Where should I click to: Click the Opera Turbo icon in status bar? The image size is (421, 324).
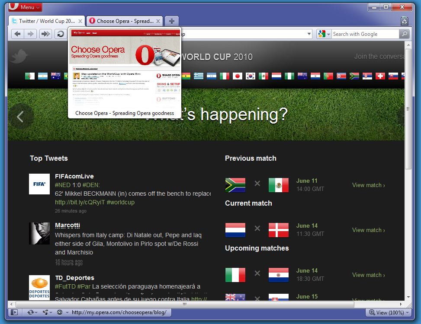coord(60,312)
